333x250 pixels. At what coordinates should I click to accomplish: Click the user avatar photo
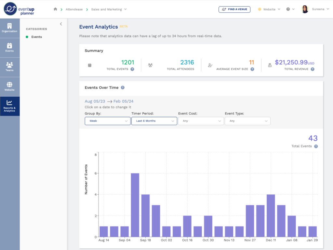305,9
